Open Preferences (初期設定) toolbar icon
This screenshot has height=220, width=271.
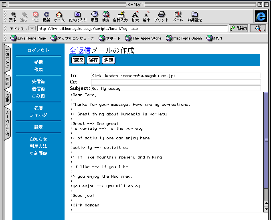point(194,16)
